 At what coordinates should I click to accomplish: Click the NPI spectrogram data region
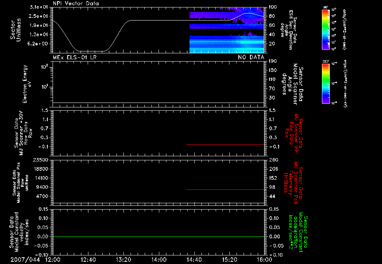[226, 30]
